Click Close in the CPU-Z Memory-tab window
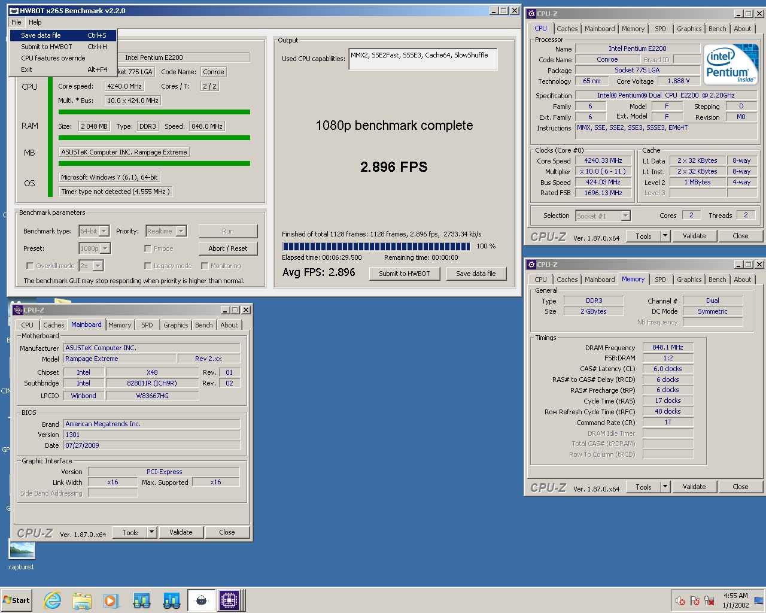 pos(740,487)
